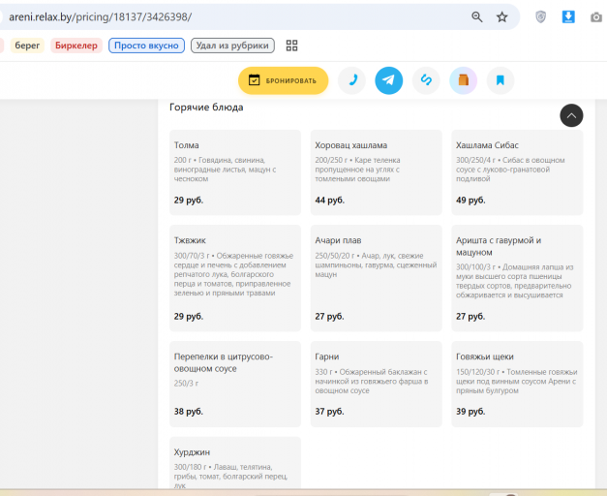Click the zoom magnifier icon in address bar

[x=477, y=17]
